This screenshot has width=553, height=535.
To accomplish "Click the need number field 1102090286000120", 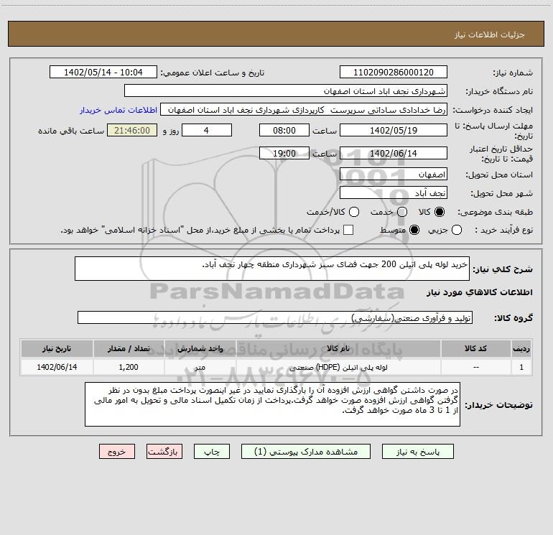I will pyautogui.click(x=394, y=73).
